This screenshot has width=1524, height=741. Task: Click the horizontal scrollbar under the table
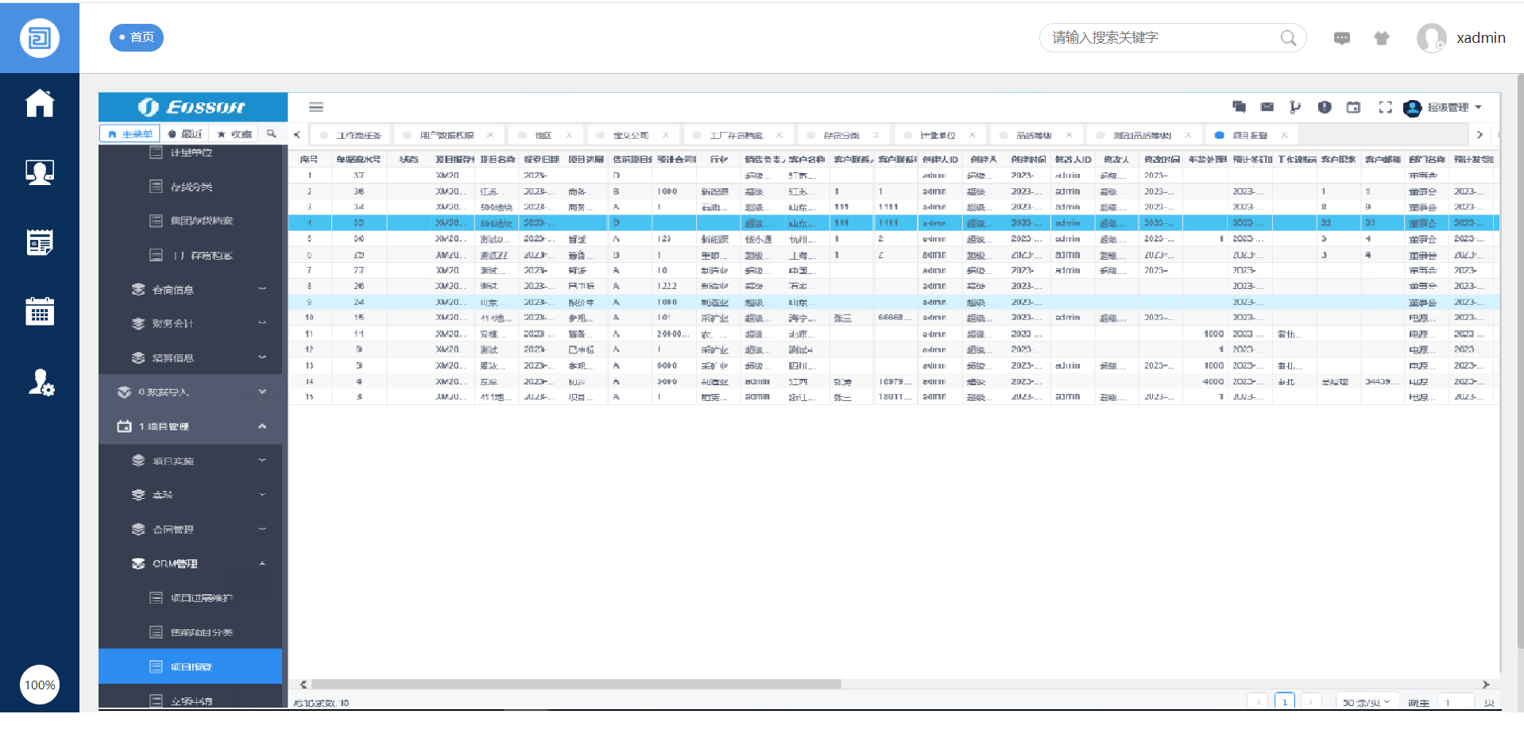point(575,684)
